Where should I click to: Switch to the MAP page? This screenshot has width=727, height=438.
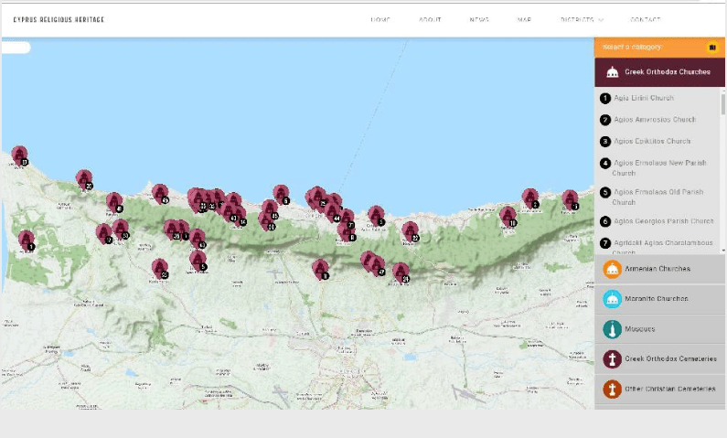click(x=524, y=20)
